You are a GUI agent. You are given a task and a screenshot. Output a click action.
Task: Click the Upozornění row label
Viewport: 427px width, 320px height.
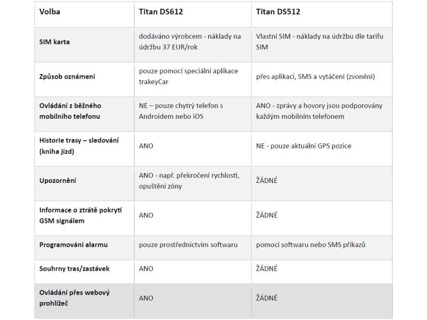pyautogui.click(x=58, y=181)
